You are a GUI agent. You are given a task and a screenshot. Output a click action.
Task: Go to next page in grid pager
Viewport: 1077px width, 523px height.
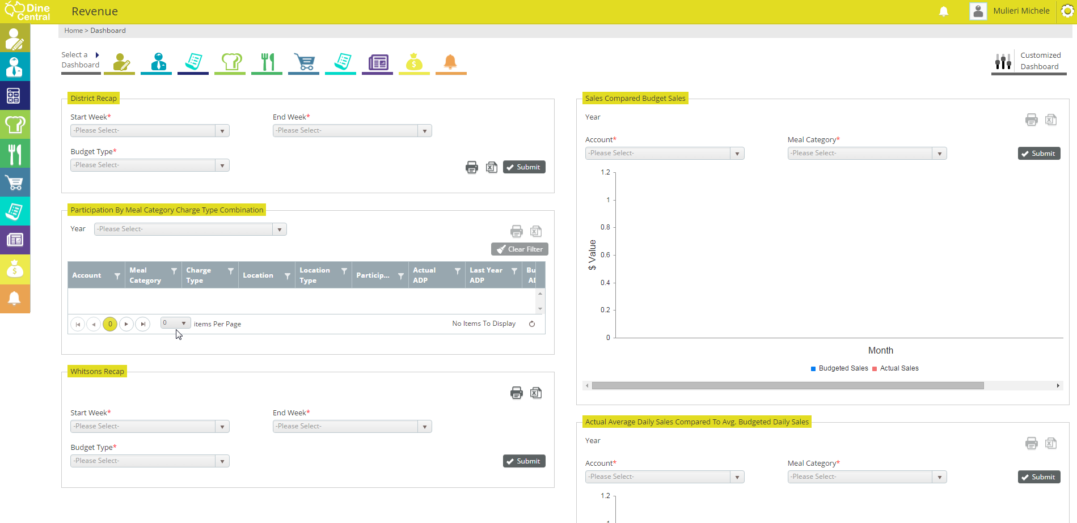pos(126,324)
